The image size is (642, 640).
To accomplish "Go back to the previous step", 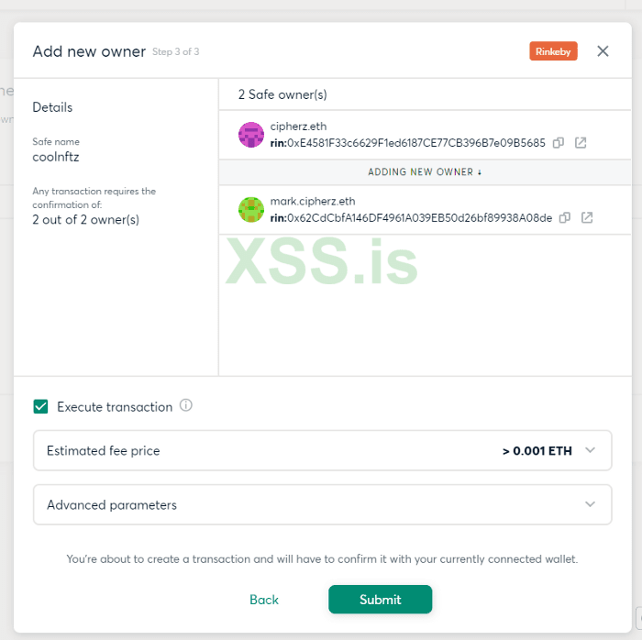I will point(264,600).
